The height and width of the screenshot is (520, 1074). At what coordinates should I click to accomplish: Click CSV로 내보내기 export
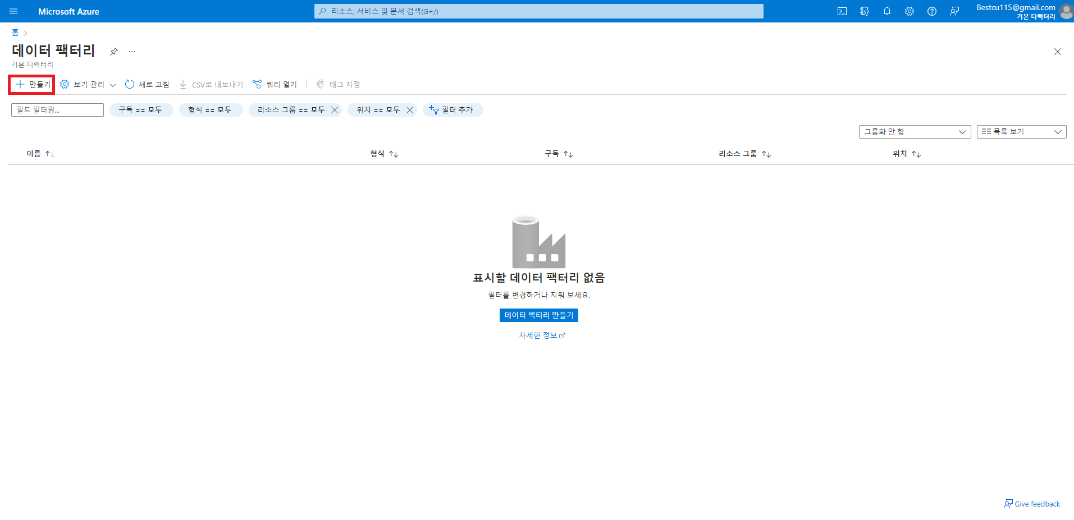click(x=211, y=85)
